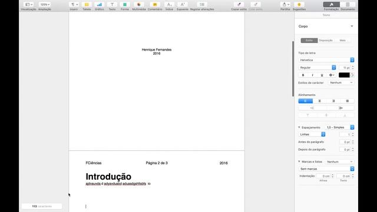Screen dimensions: 377x212
Task: Click the Introdução heading
Action: (x=108, y=177)
